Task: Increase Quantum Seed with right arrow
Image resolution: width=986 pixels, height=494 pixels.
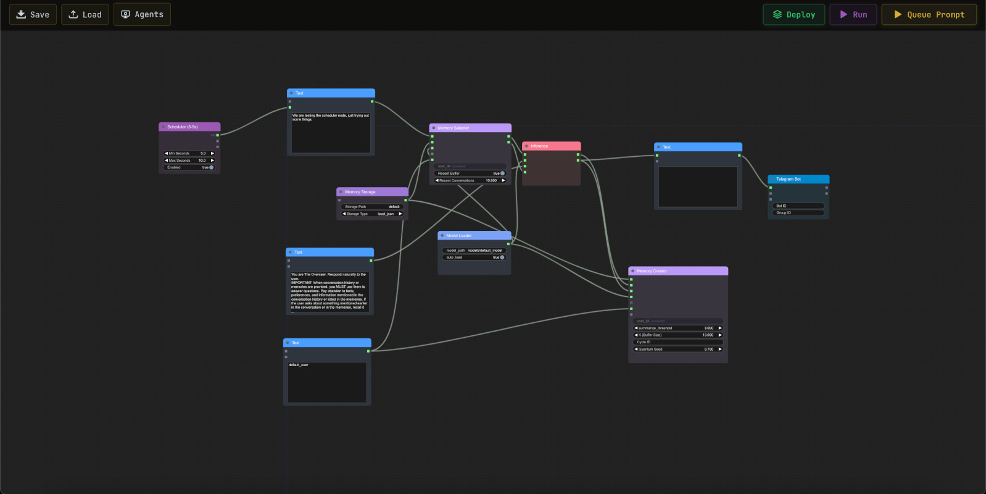Action: tap(719, 349)
